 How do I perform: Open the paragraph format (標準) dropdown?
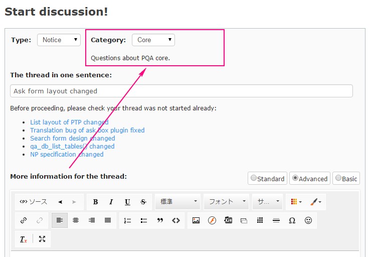point(178,202)
